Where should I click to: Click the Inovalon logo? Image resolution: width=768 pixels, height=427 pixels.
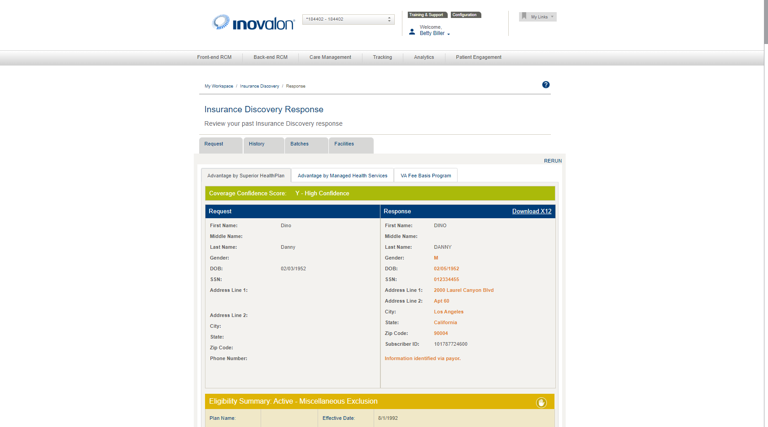click(x=253, y=22)
